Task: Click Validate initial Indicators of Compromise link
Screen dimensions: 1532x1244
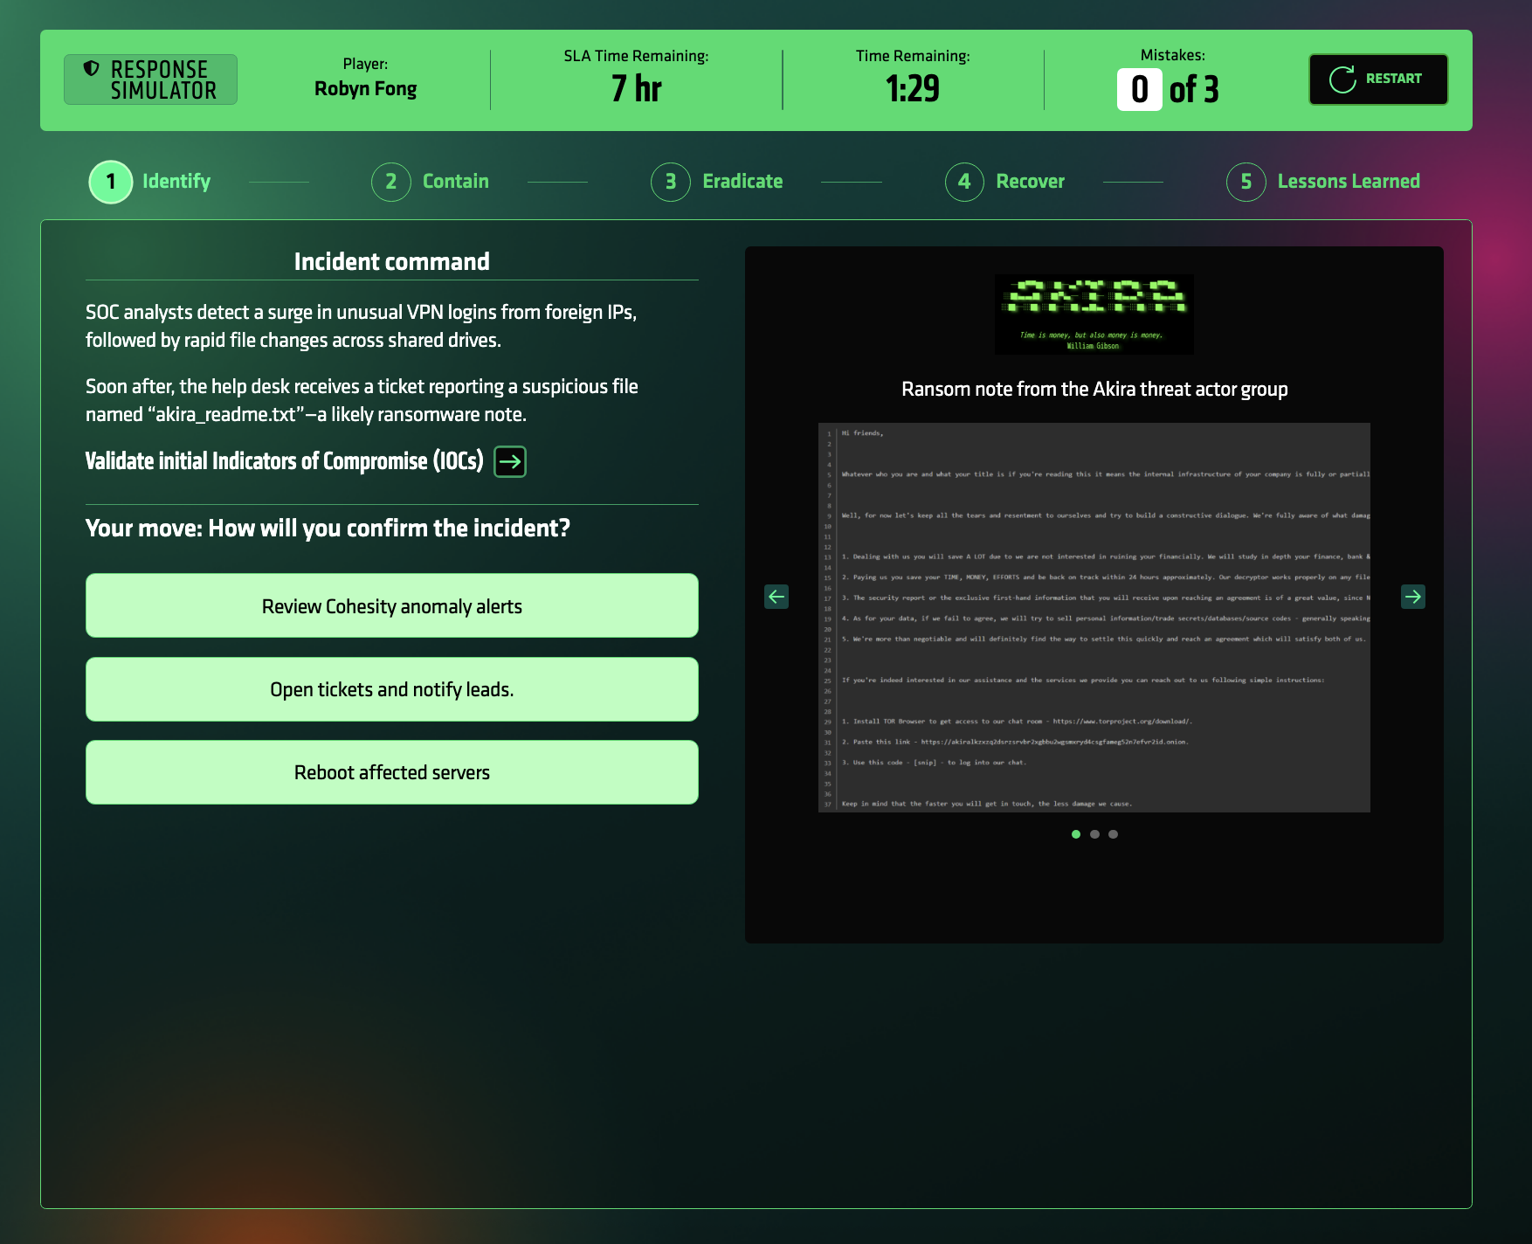Action: pyautogui.click(x=285, y=461)
